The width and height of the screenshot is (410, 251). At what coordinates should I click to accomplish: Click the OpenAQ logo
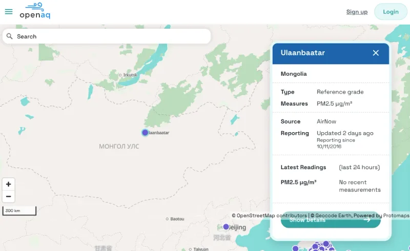pos(35,11)
